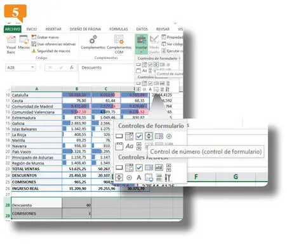
Task: Open the ARCHIVO tab
Action: pos(13,29)
